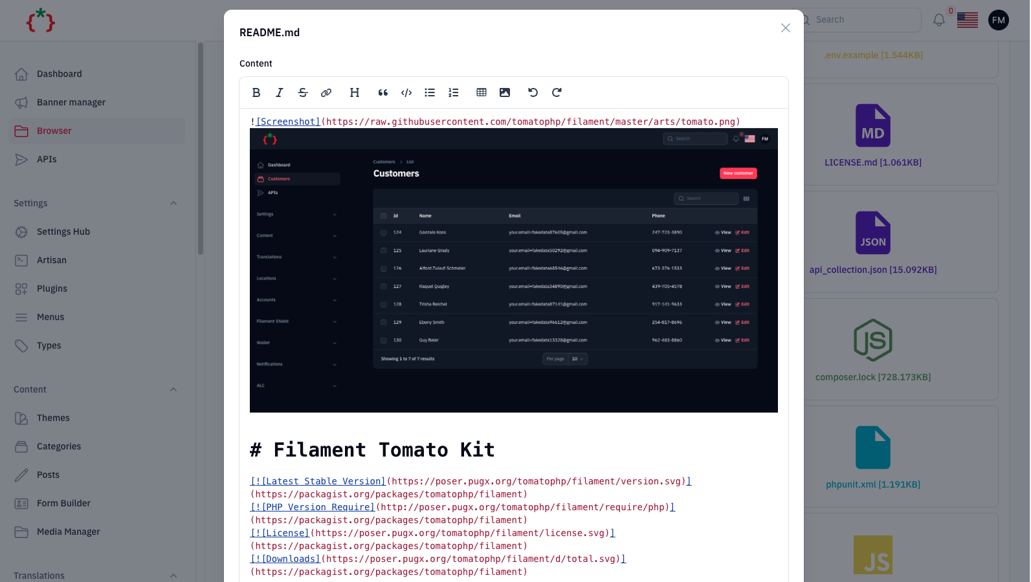Create a bulleted list

pyautogui.click(x=430, y=92)
